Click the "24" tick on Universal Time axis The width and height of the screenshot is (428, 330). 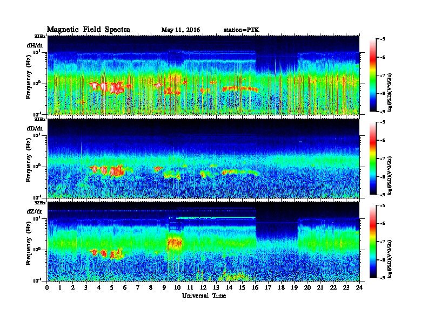359,287
